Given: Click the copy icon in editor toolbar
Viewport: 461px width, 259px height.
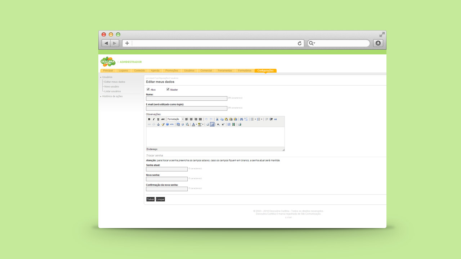Looking at the screenshot, I should 222,119.
